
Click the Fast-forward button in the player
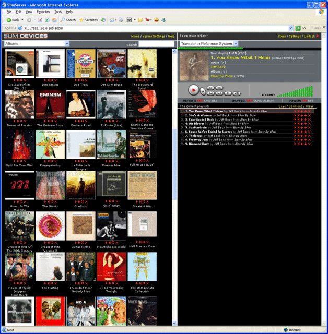tap(219, 88)
